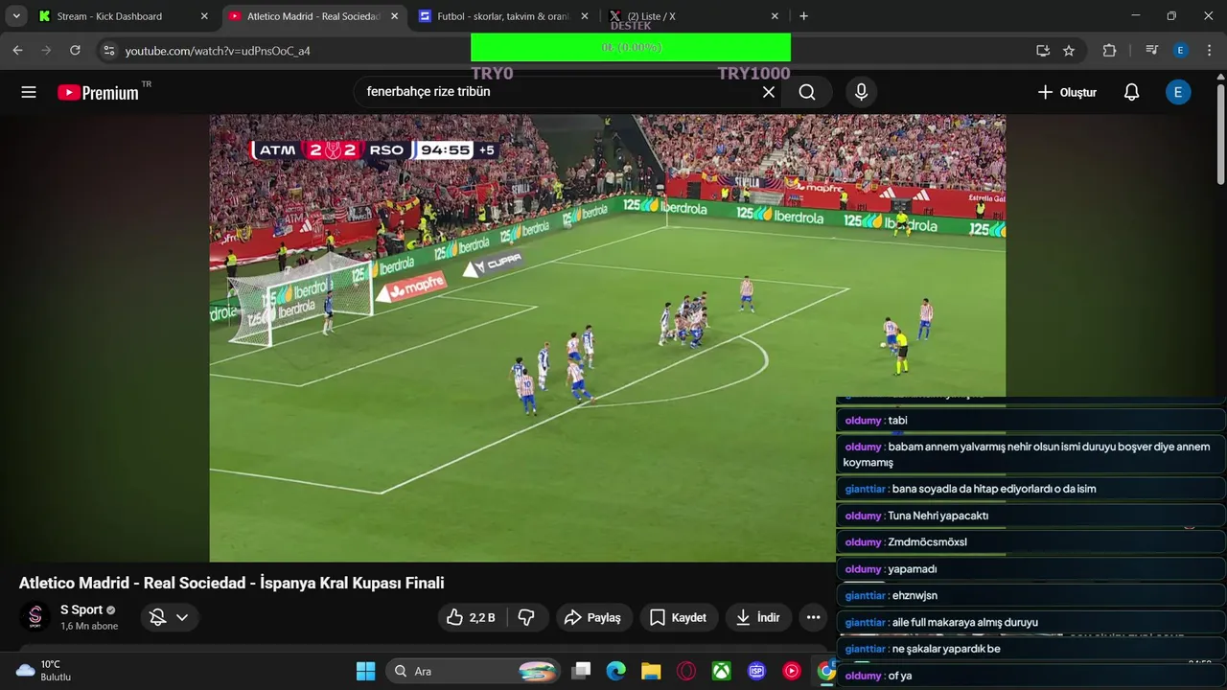The height and width of the screenshot is (690, 1227).
Task: View site information icon in address bar
Action: coord(108,50)
